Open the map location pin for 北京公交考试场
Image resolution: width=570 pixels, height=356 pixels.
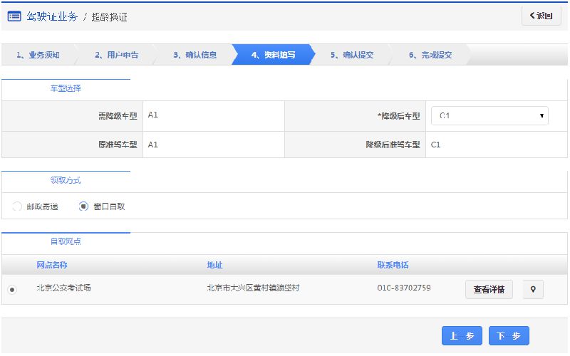point(533,289)
